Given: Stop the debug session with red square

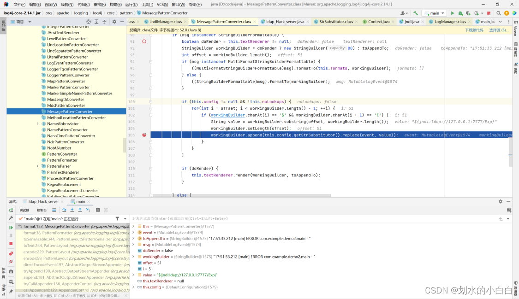Looking at the screenshot, I should (11, 244).
